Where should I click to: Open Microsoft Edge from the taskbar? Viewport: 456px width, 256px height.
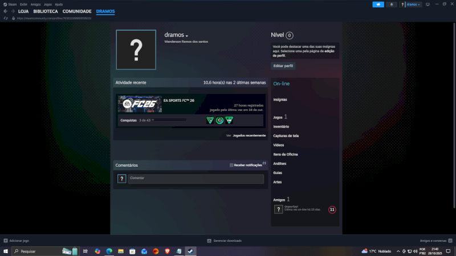coord(109,251)
